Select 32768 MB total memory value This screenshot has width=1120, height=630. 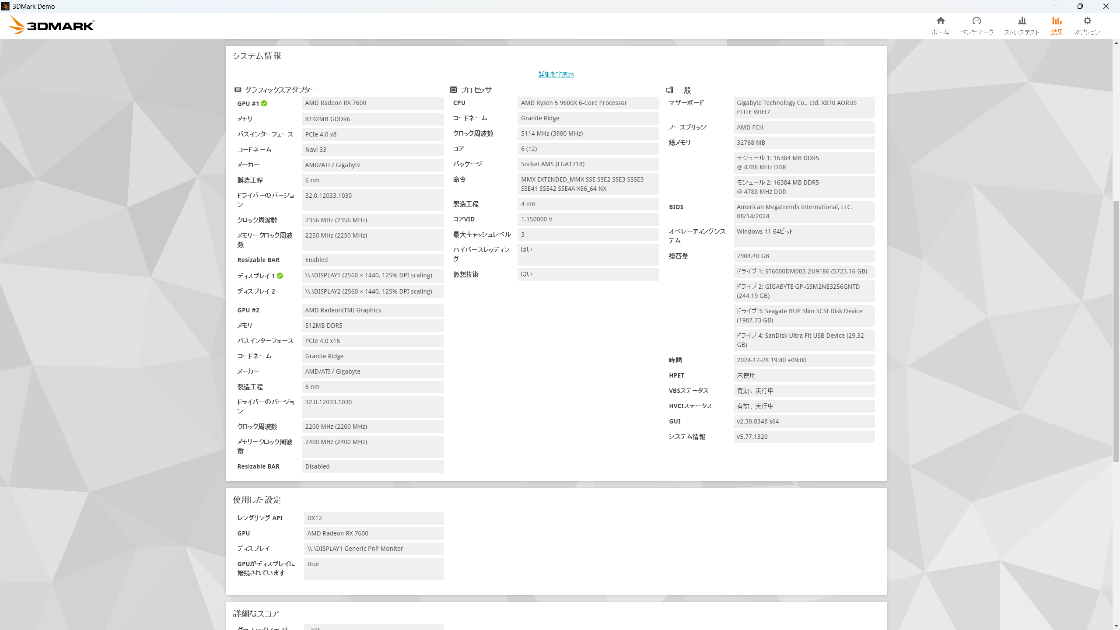[x=804, y=143]
